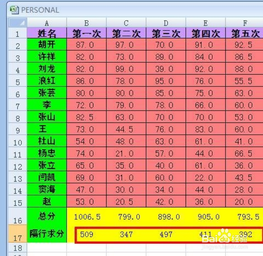This screenshot has height=256, width=263.
Task: Click the Select All corner button
Action: click(17, 23)
